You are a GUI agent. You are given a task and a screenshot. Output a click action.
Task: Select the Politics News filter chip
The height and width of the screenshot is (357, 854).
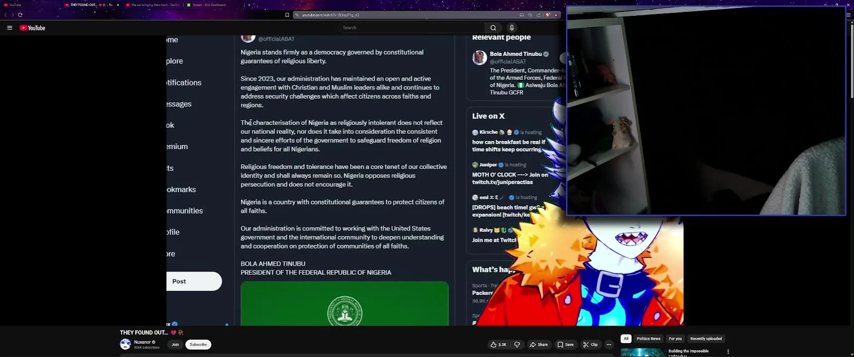[648, 339]
